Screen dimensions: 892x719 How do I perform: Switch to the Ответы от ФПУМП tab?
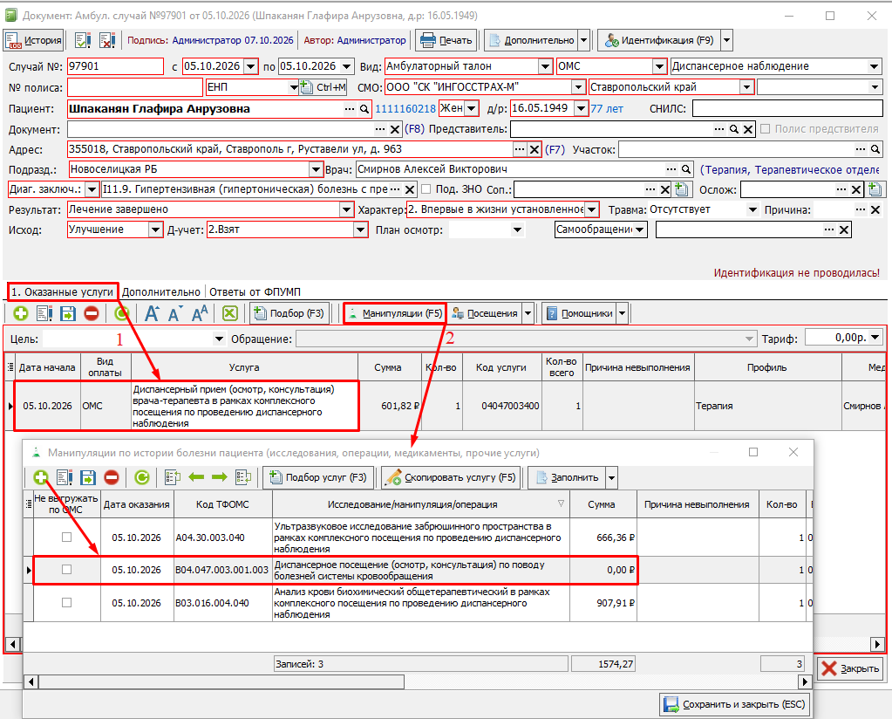255,292
